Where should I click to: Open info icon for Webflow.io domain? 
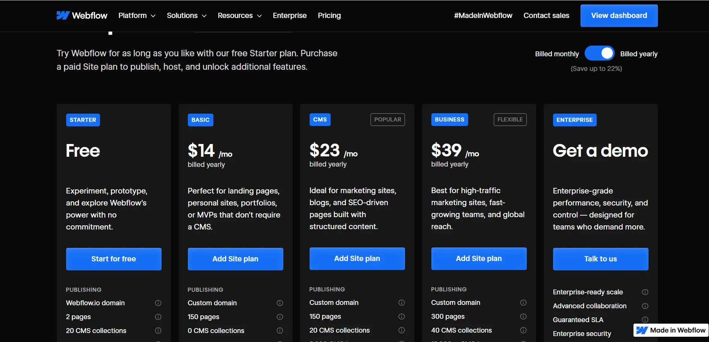(x=158, y=303)
